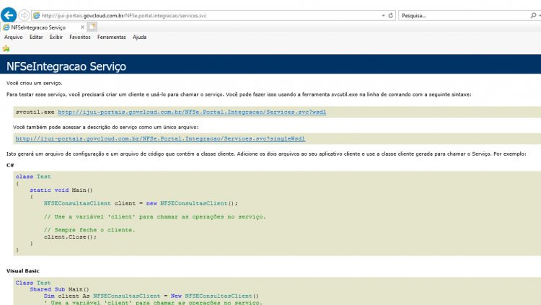This screenshot has height=305, width=541.
Task: Click the 'Você criou um serviço.' text
Action: click(34, 83)
